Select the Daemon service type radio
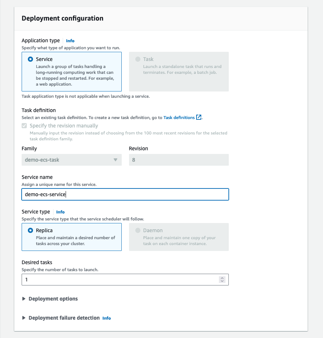The image size is (323, 338). point(137,230)
